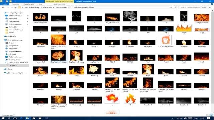This screenshot has height=120, width=214.
Task: Refresh the current folder view
Action: pyautogui.click(x=175, y=7)
